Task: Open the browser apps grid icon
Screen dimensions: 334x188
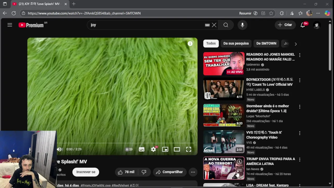Action: (x=263, y=13)
